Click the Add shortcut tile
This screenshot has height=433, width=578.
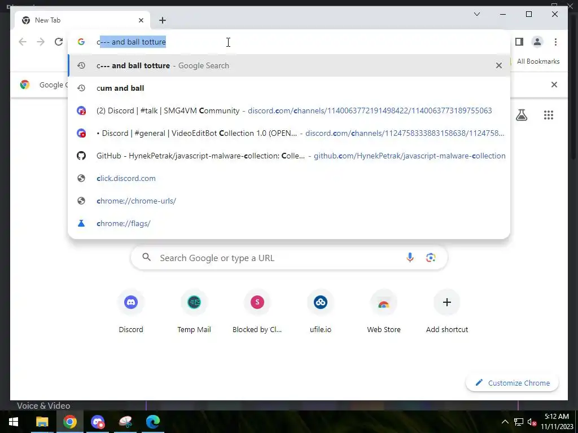click(447, 312)
